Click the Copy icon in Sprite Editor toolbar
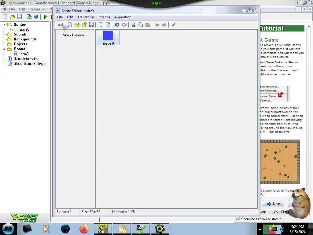The width and height of the screenshot is (313, 235). [x=141, y=25]
